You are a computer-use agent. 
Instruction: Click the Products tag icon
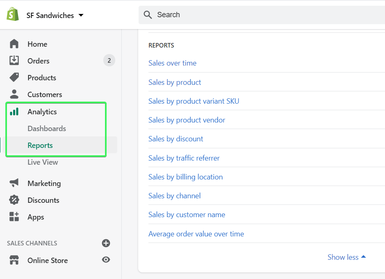pos(14,77)
